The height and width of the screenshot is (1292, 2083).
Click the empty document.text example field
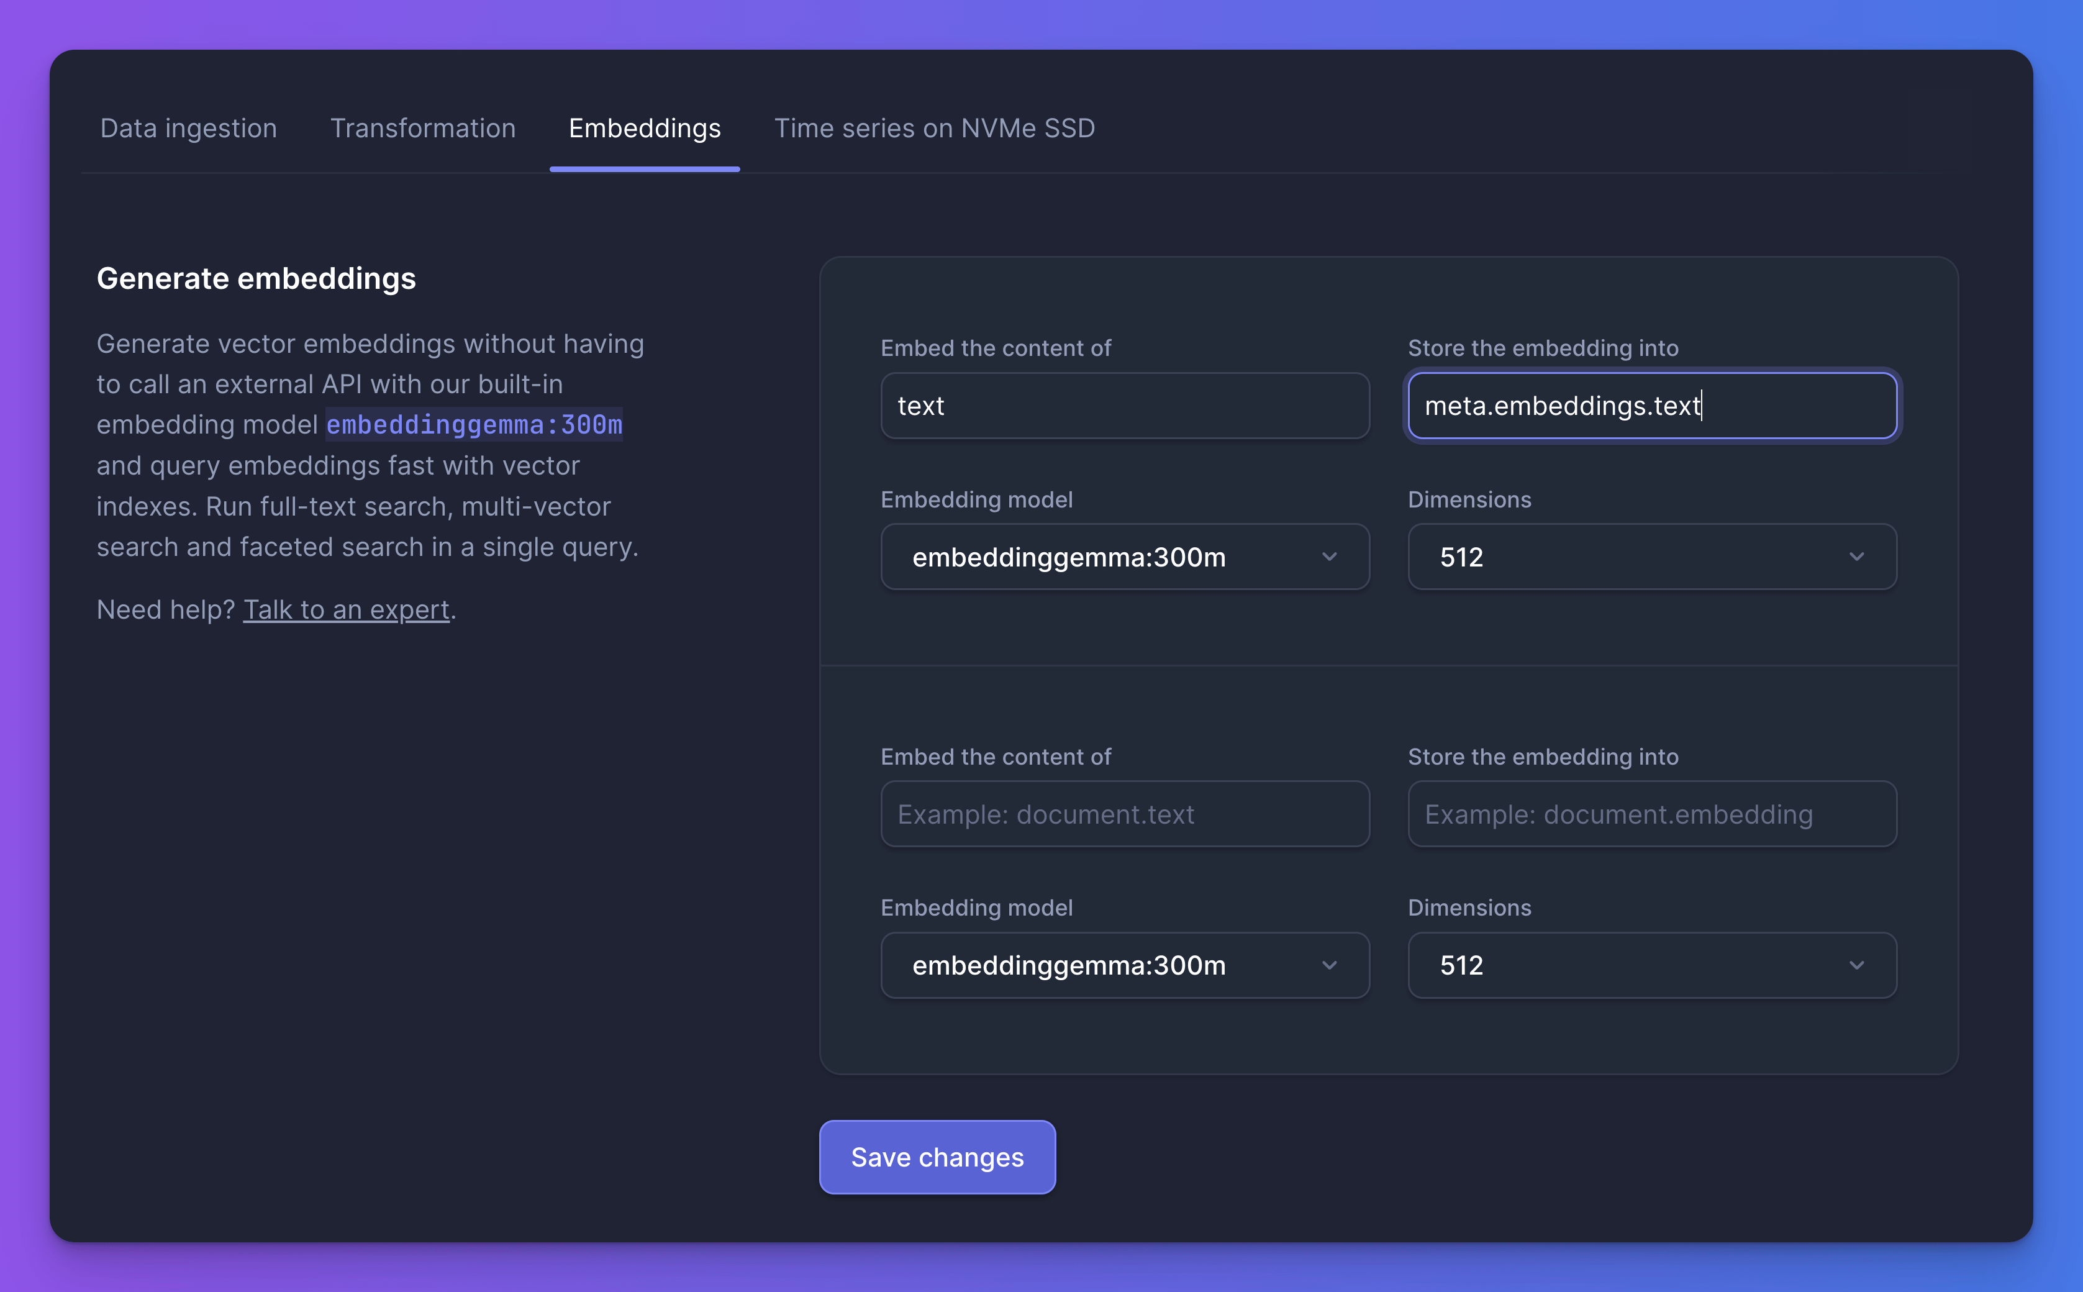(x=1123, y=814)
